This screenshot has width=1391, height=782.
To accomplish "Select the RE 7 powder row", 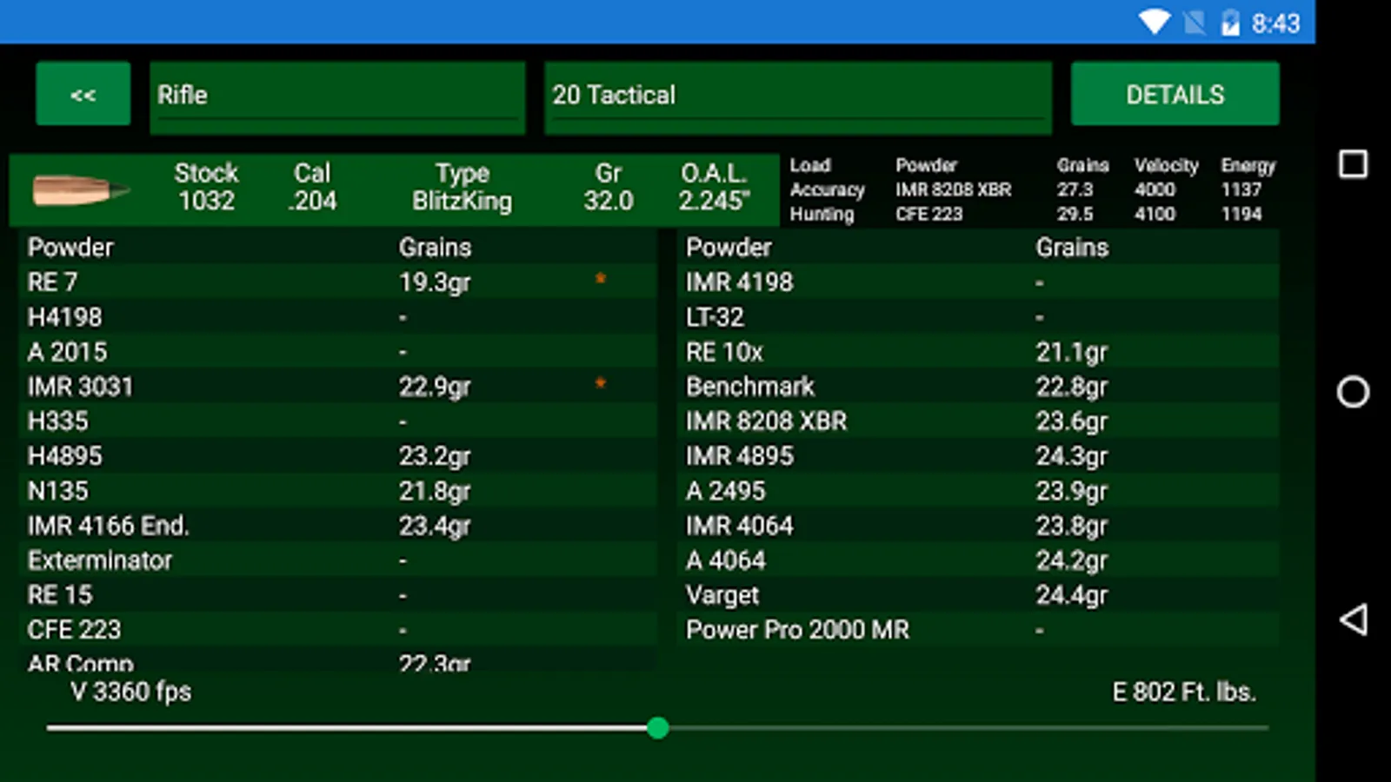I will click(x=337, y=282).
